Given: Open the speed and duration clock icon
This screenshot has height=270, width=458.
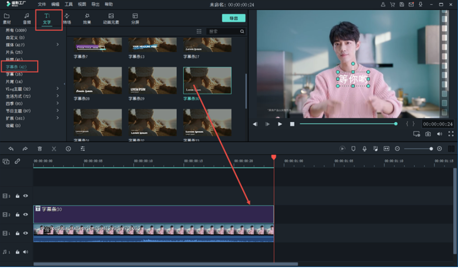Looking at the screenshot, I should [x=68, y=149].
